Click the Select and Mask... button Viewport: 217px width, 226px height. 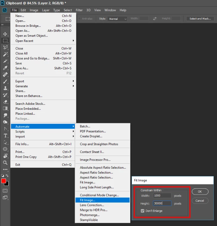(x=200, y=18)
